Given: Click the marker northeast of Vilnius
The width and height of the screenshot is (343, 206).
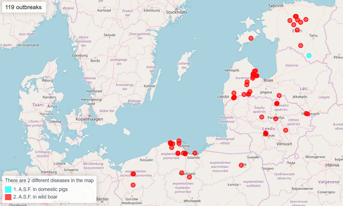Looking at the screenshot, I should (285, 130).
